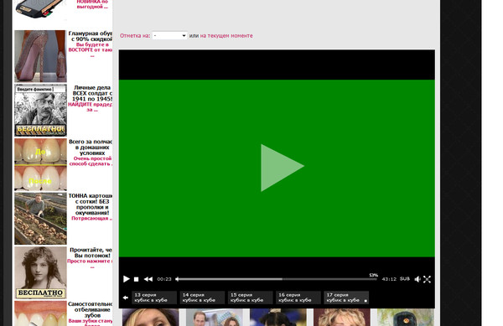
Task: Select the '17 серия' episode tab
Action: tap(346, 298)
